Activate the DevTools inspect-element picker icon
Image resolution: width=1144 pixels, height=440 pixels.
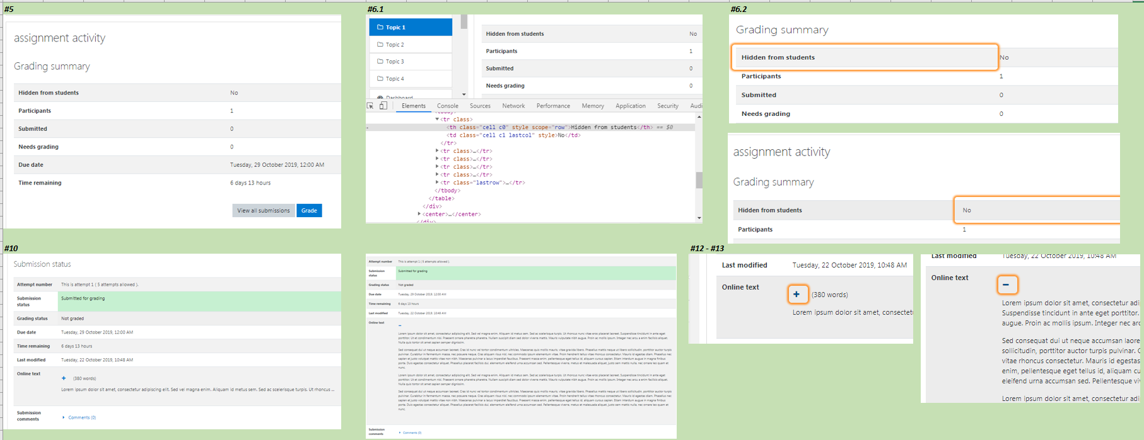(x=370, y=106)
